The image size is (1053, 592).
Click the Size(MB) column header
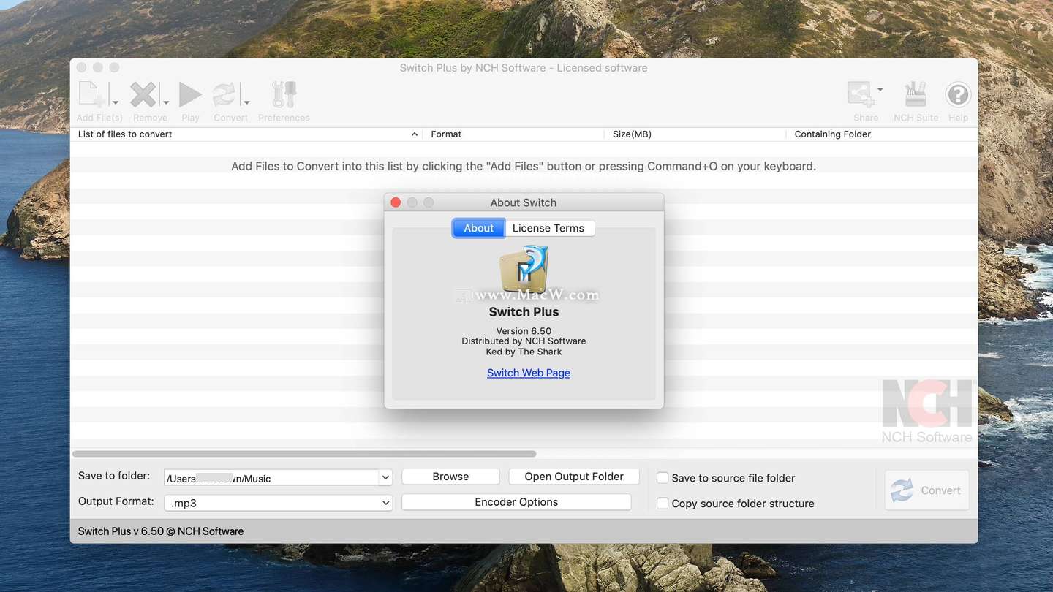pos(695,134)
